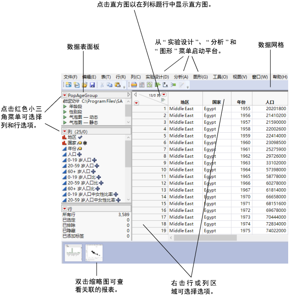Screen dimensions: 291x297
Task: Click the bar chart report thumbnail
Action: pos(73,253)
